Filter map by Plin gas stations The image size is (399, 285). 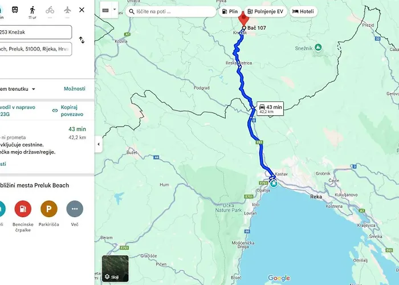coord(229,11)
